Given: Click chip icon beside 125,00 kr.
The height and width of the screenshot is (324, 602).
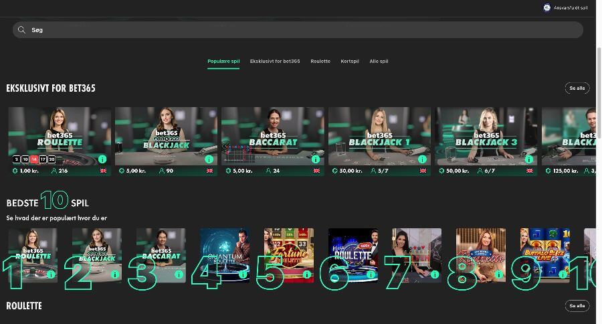Looking at the screenshot, I should coord(548,171).
